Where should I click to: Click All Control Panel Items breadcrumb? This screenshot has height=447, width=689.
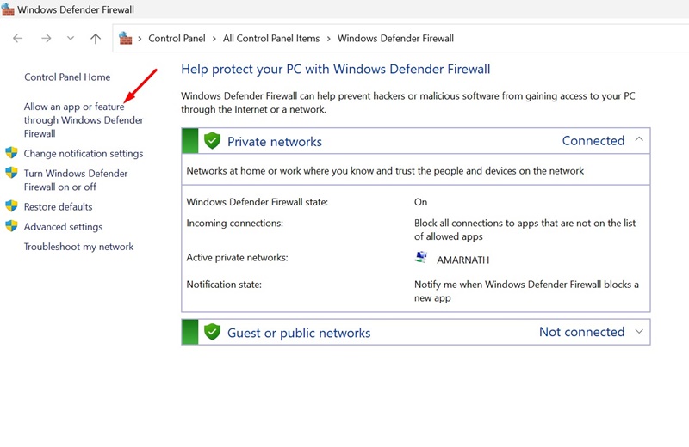pyautogui.click(x=271, y=38)
